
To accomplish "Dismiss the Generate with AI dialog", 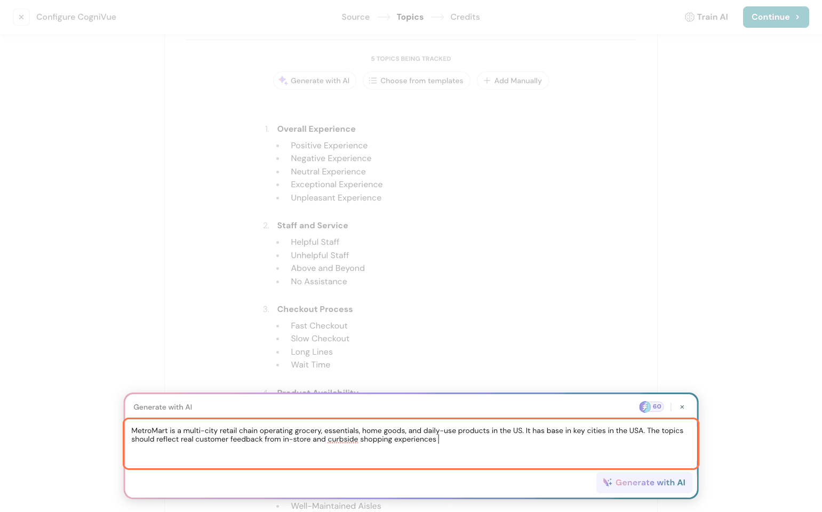I will (x=682, y=407).
